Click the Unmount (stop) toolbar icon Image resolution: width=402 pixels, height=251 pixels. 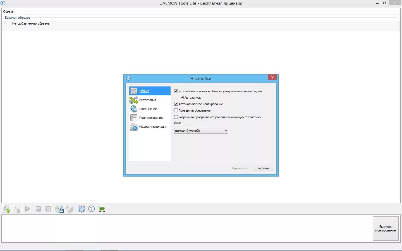point(38,209)
